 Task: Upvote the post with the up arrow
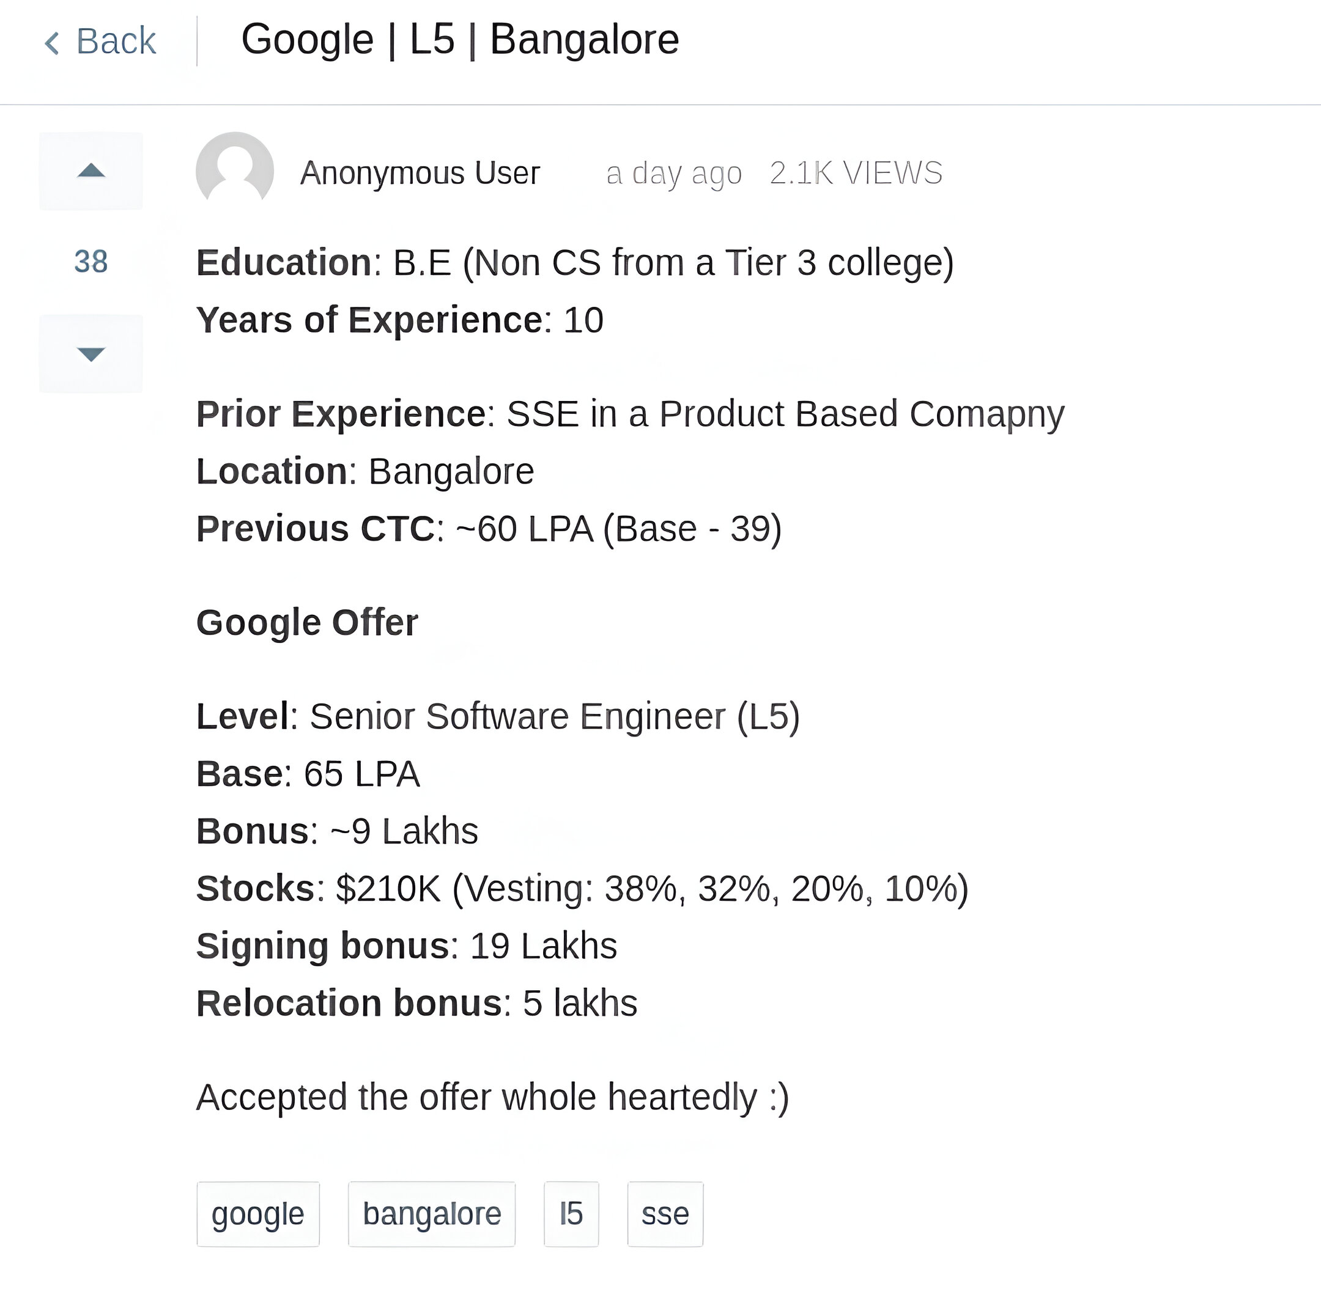tap(91, 171)
